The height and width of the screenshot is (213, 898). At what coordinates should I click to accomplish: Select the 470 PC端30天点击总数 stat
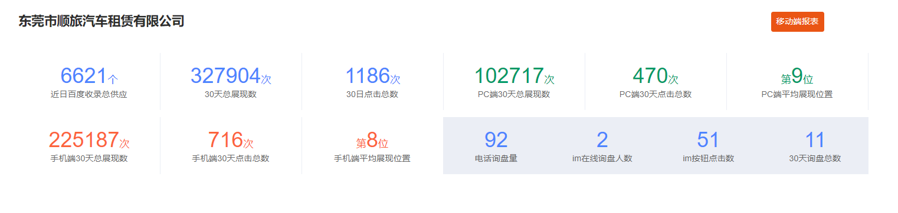tap(656, 81)
